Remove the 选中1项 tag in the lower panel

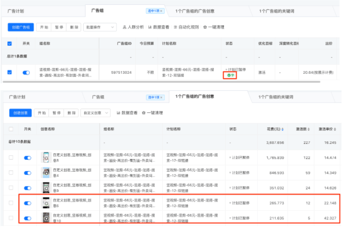161,97
